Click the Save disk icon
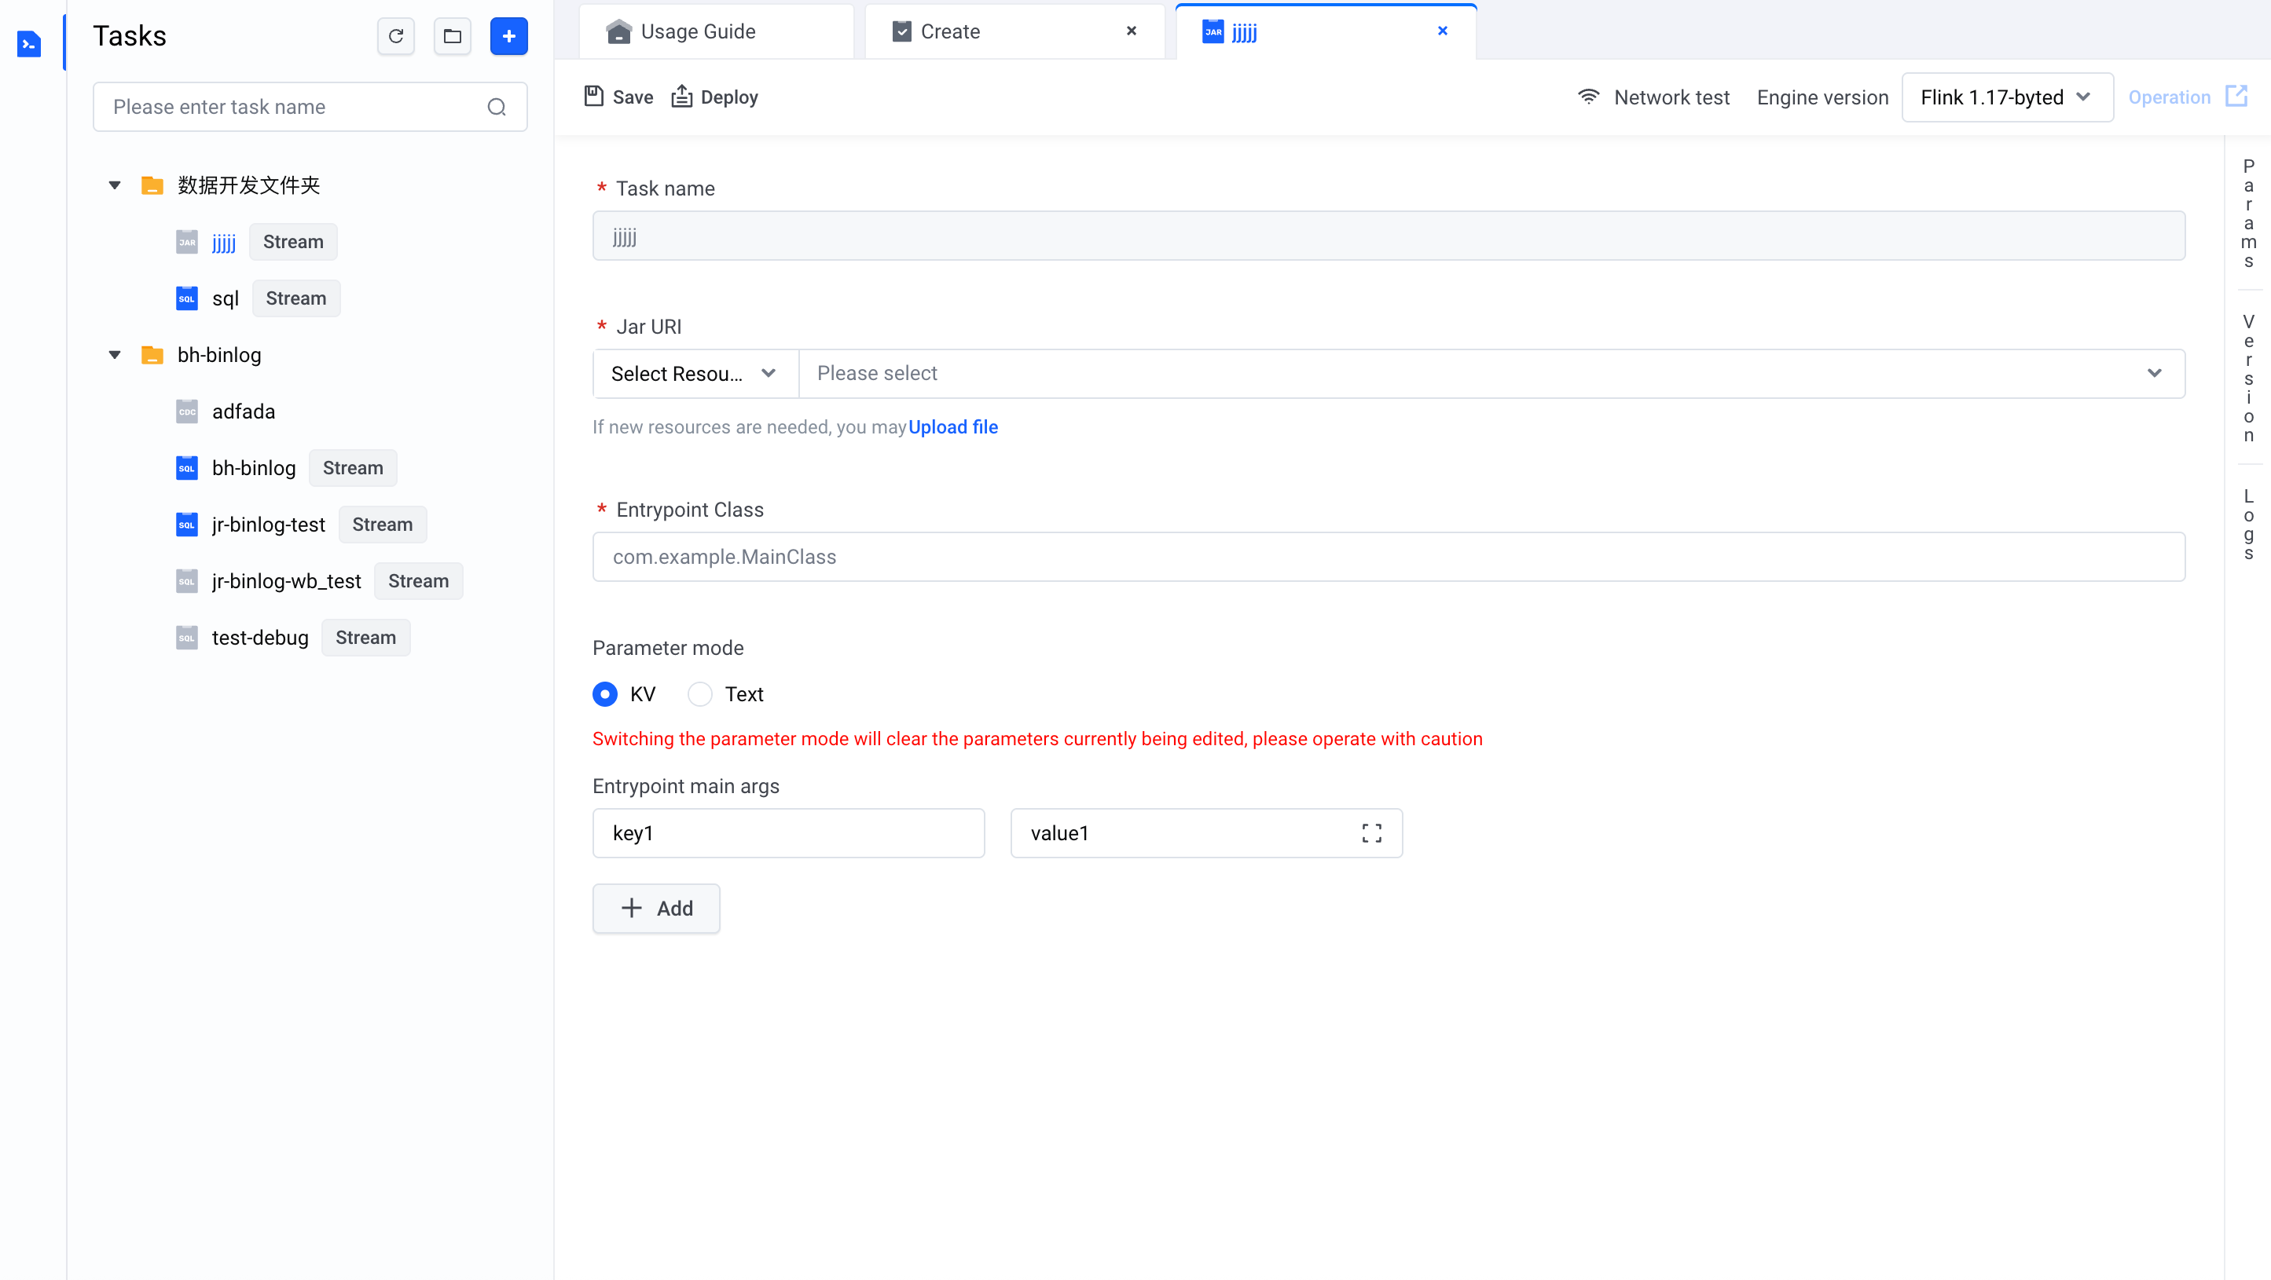 (x=594, y=96)
